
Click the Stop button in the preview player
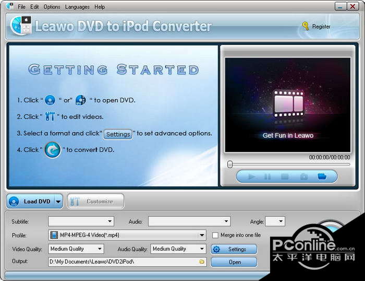pyautogui.click(x=285, y=177)
